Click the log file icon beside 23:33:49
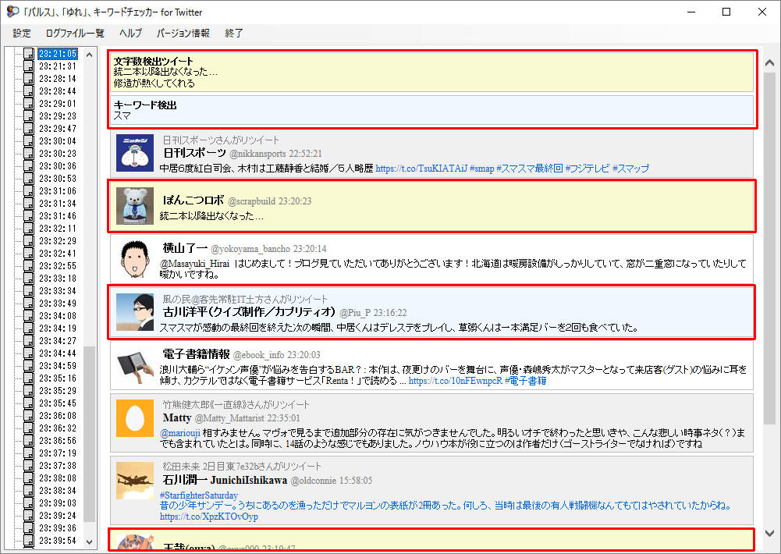 (29, 303)
